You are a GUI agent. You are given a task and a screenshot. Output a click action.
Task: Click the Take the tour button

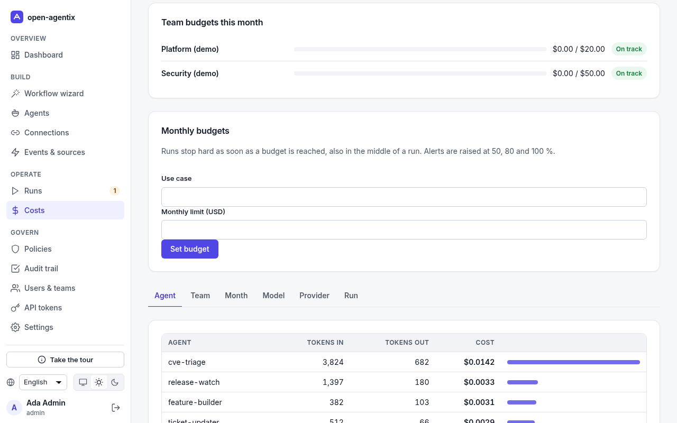point(65,360)
